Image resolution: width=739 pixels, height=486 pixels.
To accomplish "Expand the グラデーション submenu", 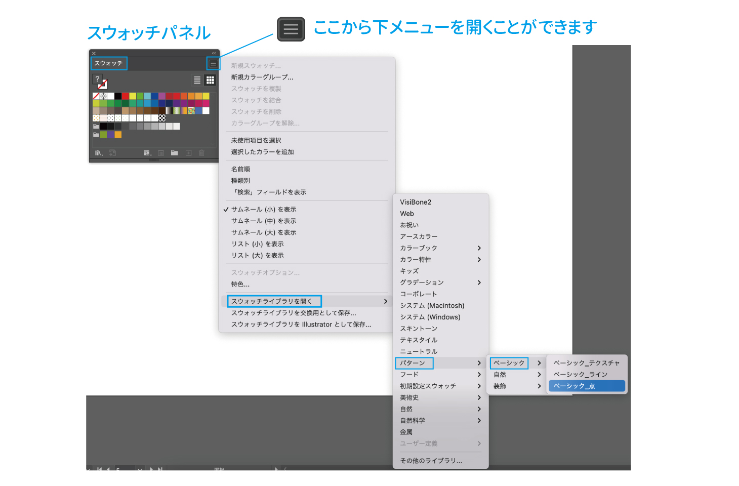I will [440, 282].
